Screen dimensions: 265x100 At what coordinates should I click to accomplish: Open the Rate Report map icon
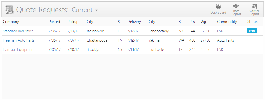(236, 6)
